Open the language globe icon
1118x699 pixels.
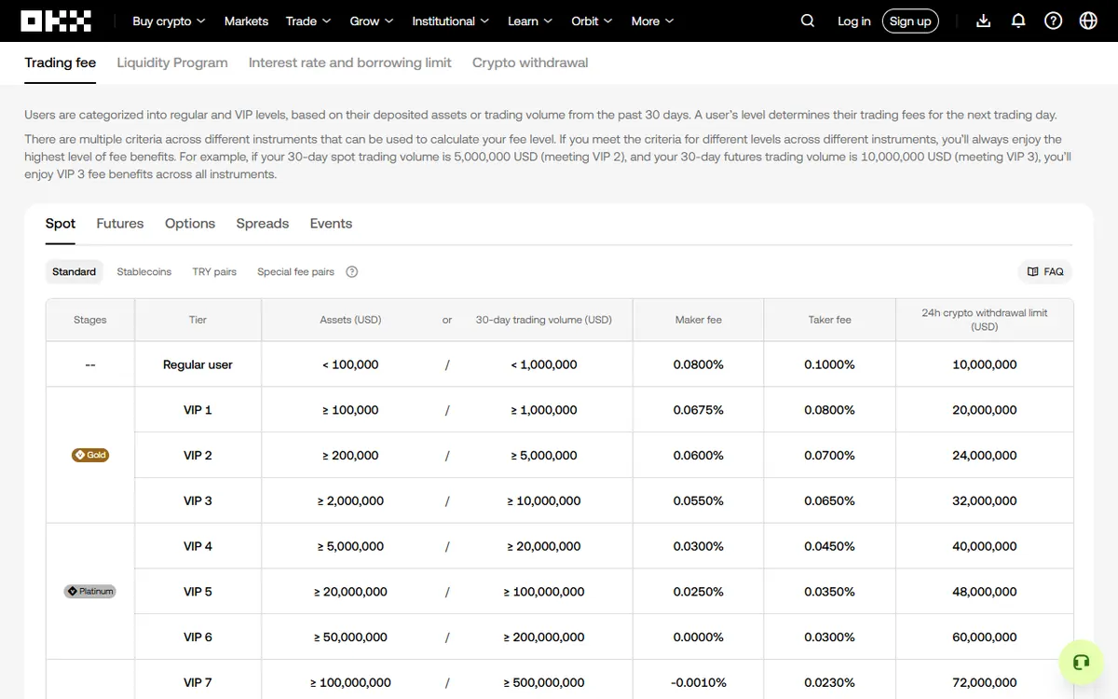click(1088, 21)
